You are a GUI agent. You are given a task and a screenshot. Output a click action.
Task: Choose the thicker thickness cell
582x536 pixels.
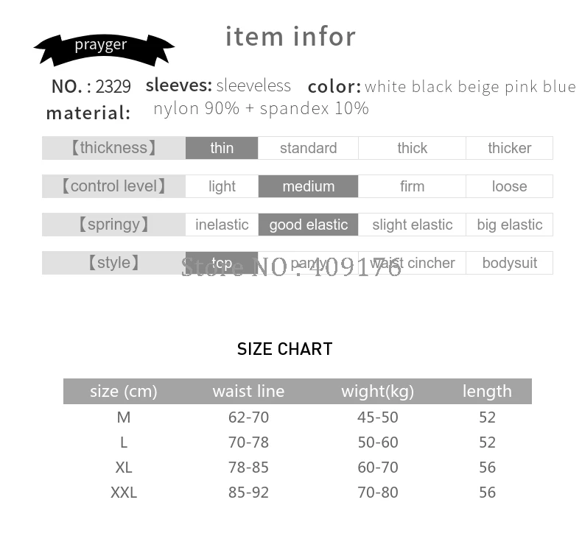(x=509, y=148)
